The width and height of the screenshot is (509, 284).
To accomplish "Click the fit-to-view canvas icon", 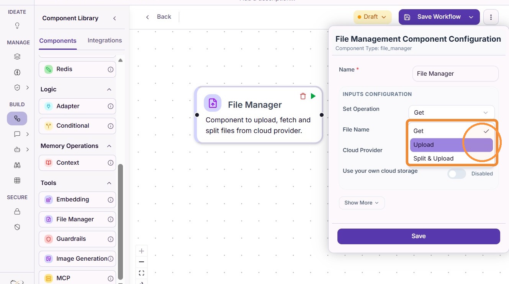I will 142,273.
